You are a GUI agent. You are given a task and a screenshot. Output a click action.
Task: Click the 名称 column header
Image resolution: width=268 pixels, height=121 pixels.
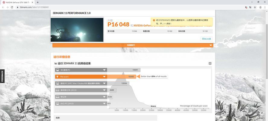coord(57,118)
